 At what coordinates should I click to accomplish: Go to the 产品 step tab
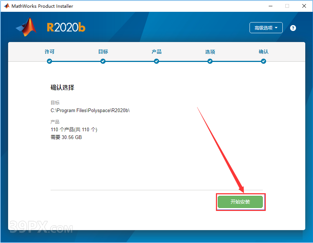click(x=156, y=52)
